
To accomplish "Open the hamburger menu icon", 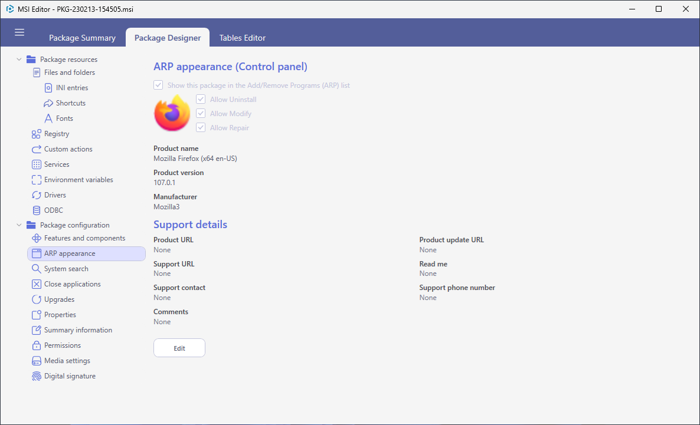I will (19, 32).
